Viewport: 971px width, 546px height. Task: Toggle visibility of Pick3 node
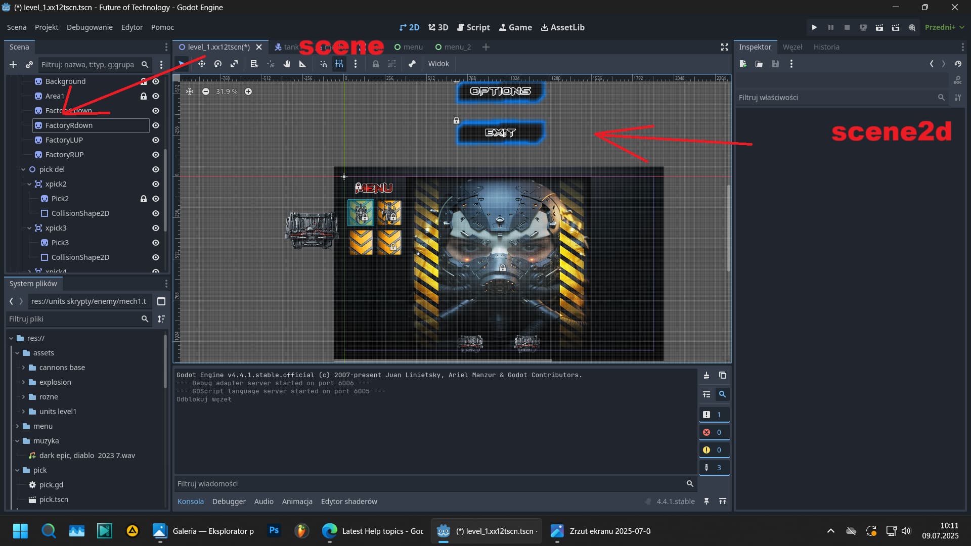pos(156,243)
